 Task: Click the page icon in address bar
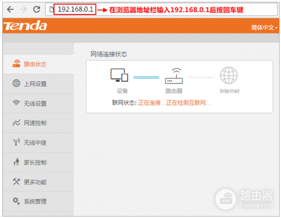tap(51, 9)
